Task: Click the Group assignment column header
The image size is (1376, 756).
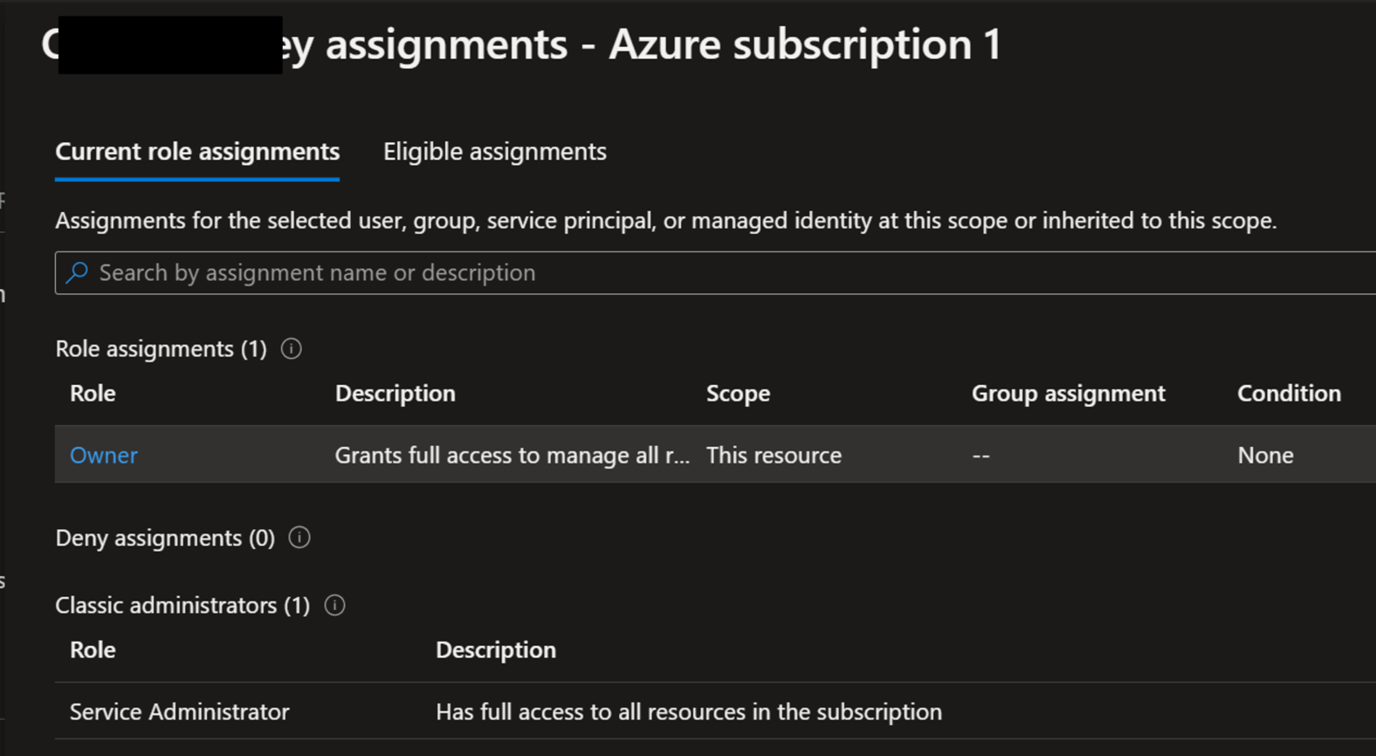Action: click(x=1069, y=393)
